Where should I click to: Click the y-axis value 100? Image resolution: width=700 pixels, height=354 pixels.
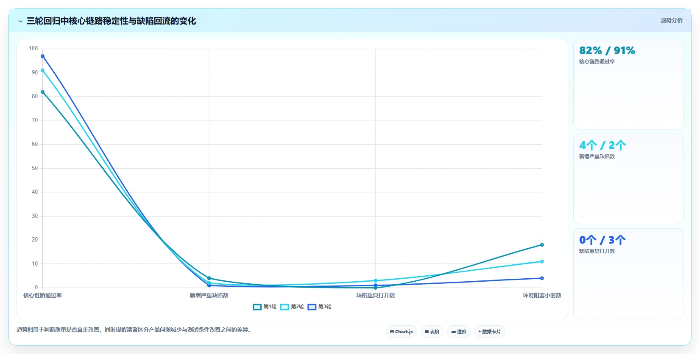[x=33, y=49]
